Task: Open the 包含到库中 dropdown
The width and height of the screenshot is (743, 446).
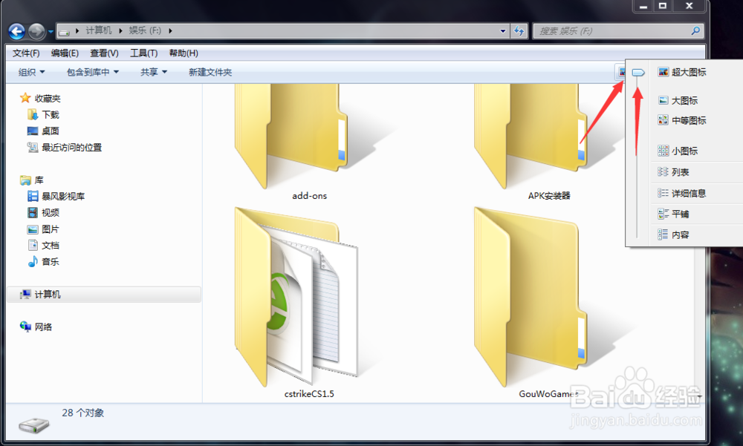Action: pyautogui.click(x=93, y=72)
